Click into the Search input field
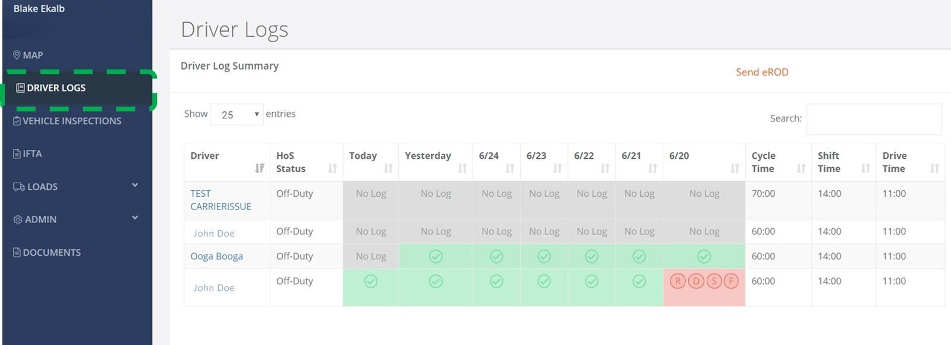The height and width of the screenshot is (345, 951). [x=874, y=119]
